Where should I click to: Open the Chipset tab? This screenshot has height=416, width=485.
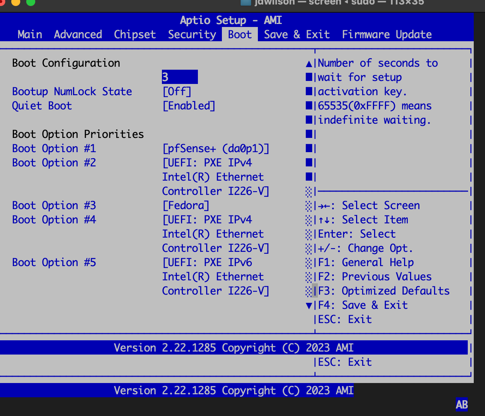pos(135,34)
